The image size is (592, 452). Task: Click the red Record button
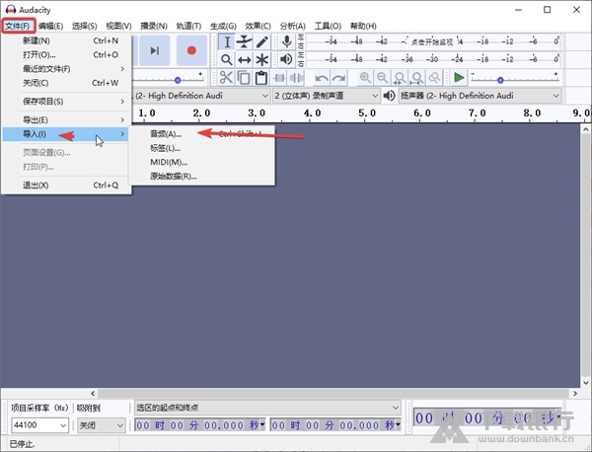pos(191,50)
